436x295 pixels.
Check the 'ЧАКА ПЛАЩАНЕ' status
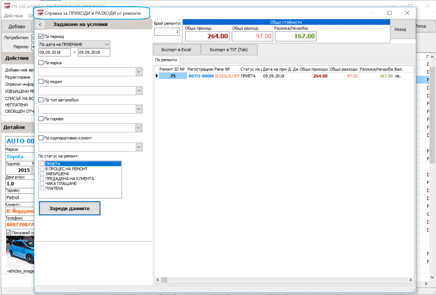coord(42,183)
